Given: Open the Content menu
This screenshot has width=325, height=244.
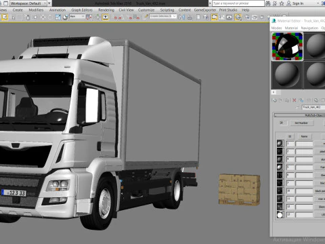Looking at the screenshot, I should point(185,10).
